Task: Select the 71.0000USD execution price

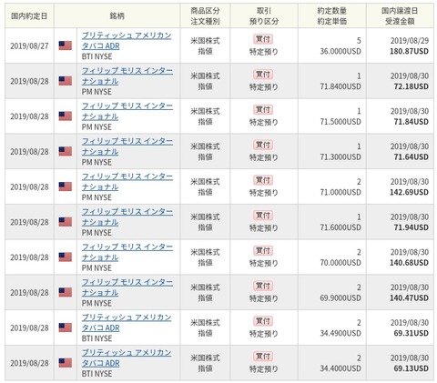Action: pos(340,192)
